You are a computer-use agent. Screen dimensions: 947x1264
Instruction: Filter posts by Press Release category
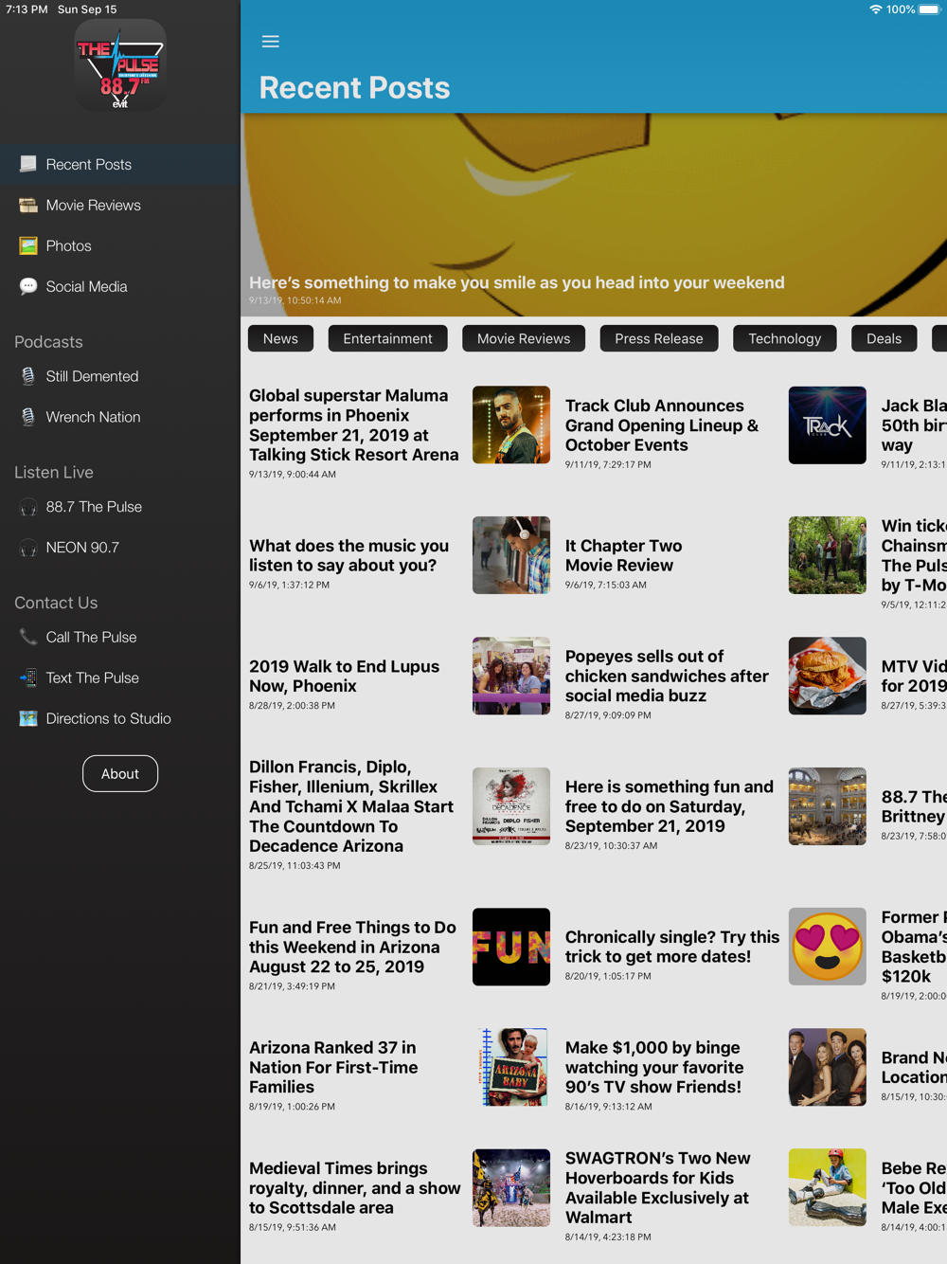659,338
